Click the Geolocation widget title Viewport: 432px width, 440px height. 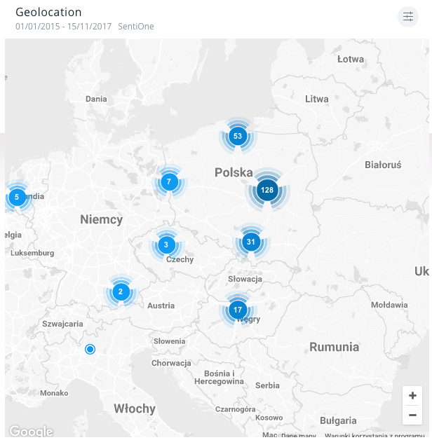pyautogui.click(x=48, y=13)
